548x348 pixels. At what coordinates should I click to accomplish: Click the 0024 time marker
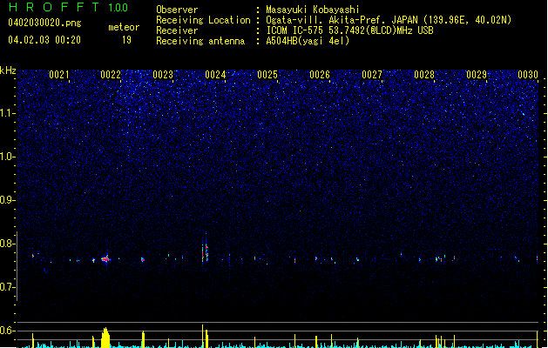tap(215, 75)
